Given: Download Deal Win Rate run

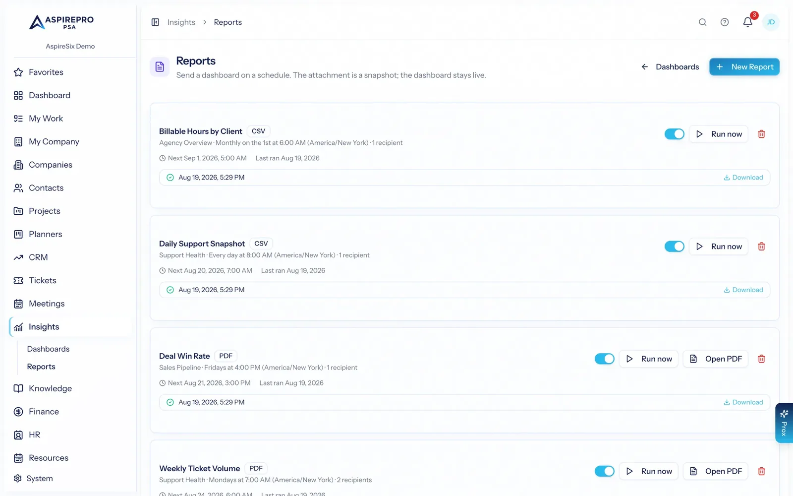Looking at the screenshot, I should pyautogui.click(x=743, y=402).
